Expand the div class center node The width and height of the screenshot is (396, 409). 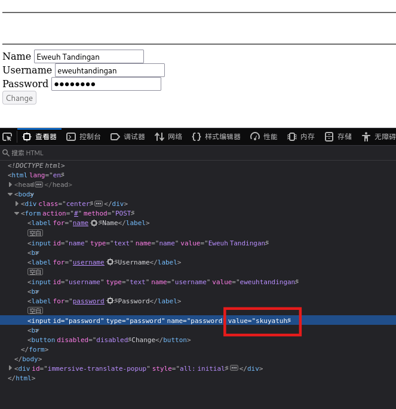[x=17, y=204]
